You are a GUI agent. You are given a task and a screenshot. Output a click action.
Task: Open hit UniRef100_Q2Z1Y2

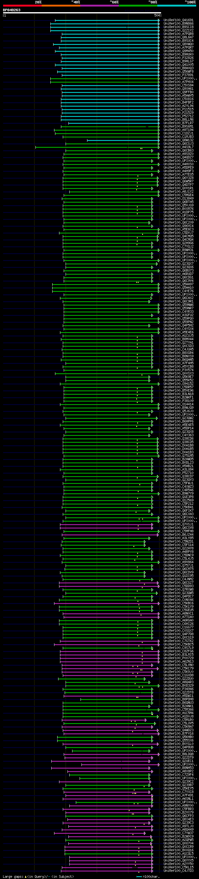pyautogui.click(x=178, y=31)
